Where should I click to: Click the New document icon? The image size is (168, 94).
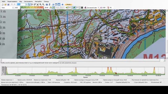click(2, 4)
